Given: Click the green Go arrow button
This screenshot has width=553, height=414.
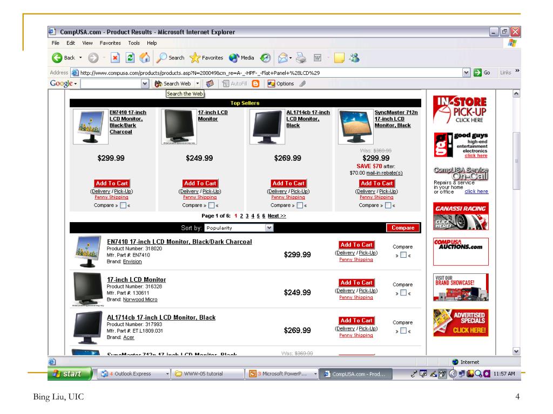Looking at the screenshot, I should 477,73.
